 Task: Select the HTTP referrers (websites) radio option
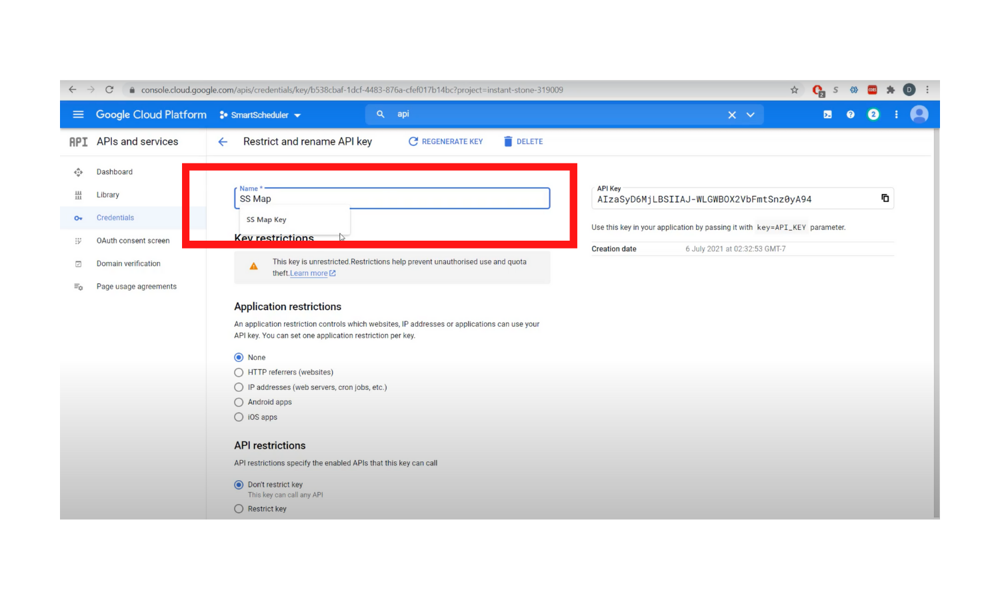click(x=239, y=373)
